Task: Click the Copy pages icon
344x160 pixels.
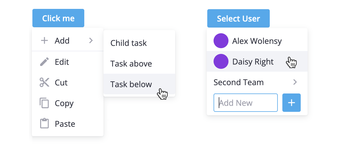Action: [x=44, y=103]
